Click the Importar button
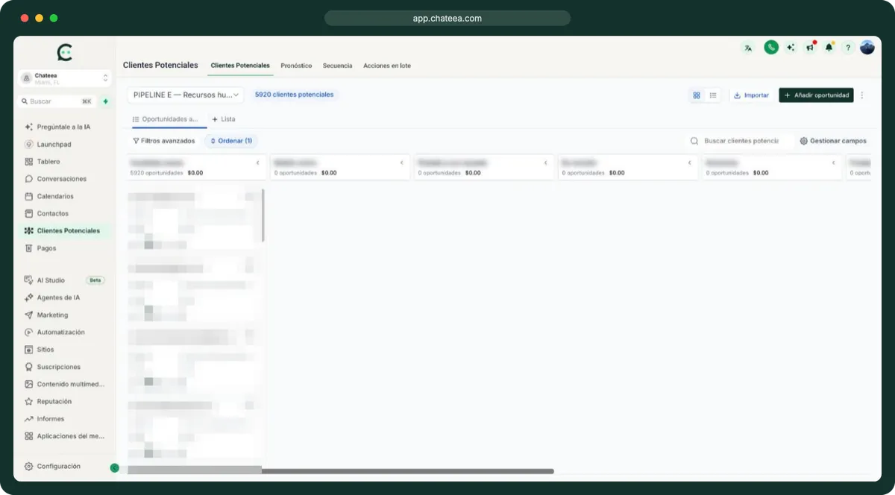Viewport: 895px width, 495px height. (751, 95)
